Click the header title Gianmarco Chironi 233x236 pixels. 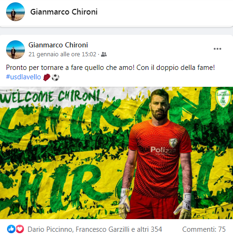point(64,12)
